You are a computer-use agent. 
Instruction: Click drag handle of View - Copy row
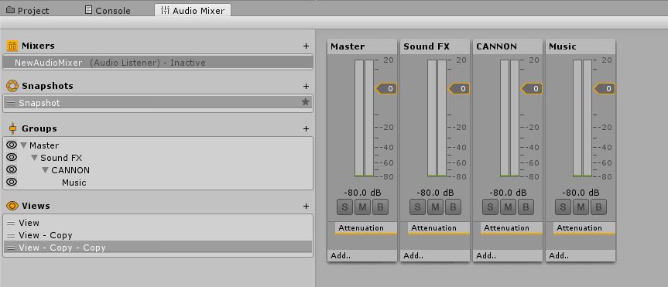[11, 235]
